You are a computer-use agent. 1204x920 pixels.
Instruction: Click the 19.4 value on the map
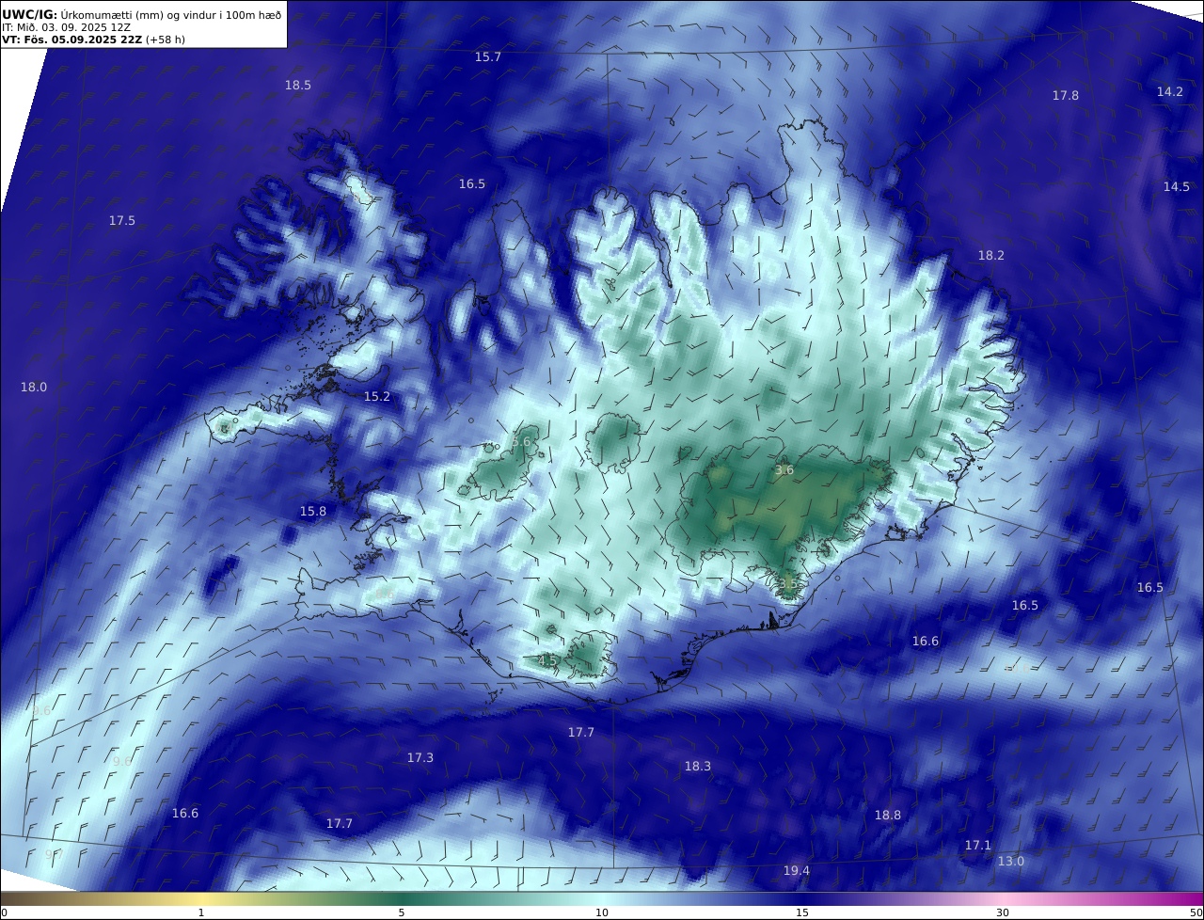[797, 871]
